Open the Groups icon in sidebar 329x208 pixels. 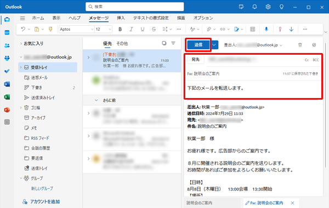point(7,58)
